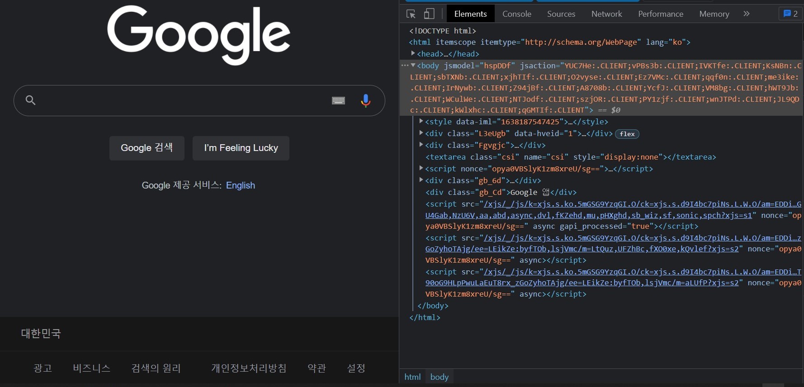The image size is (804, 387).
Task: Select the textarea class csi line
Action: tap(571, 157)
